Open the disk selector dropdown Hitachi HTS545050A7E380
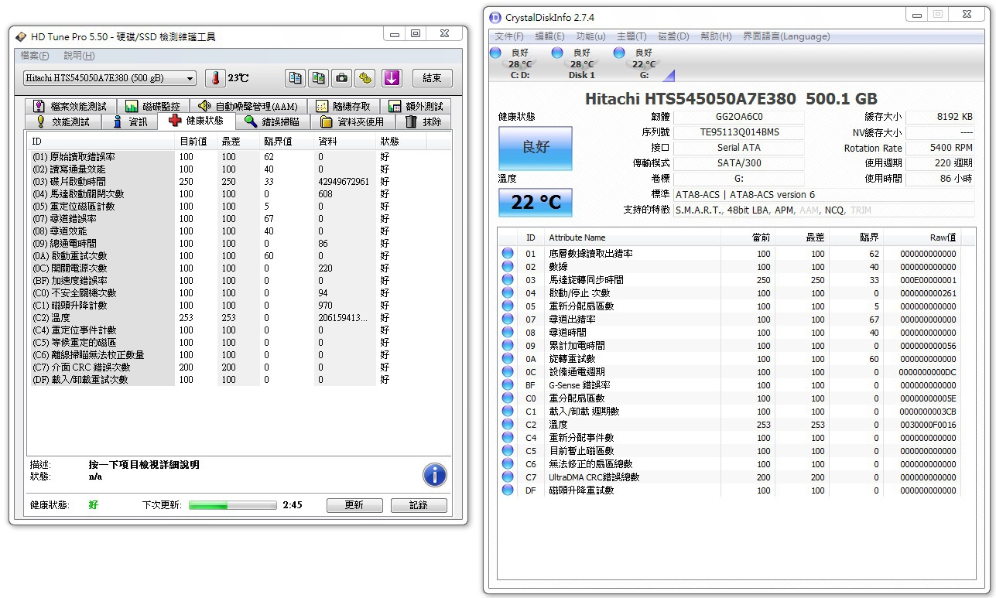Screen dimensions: 996x598 (109, 78)
